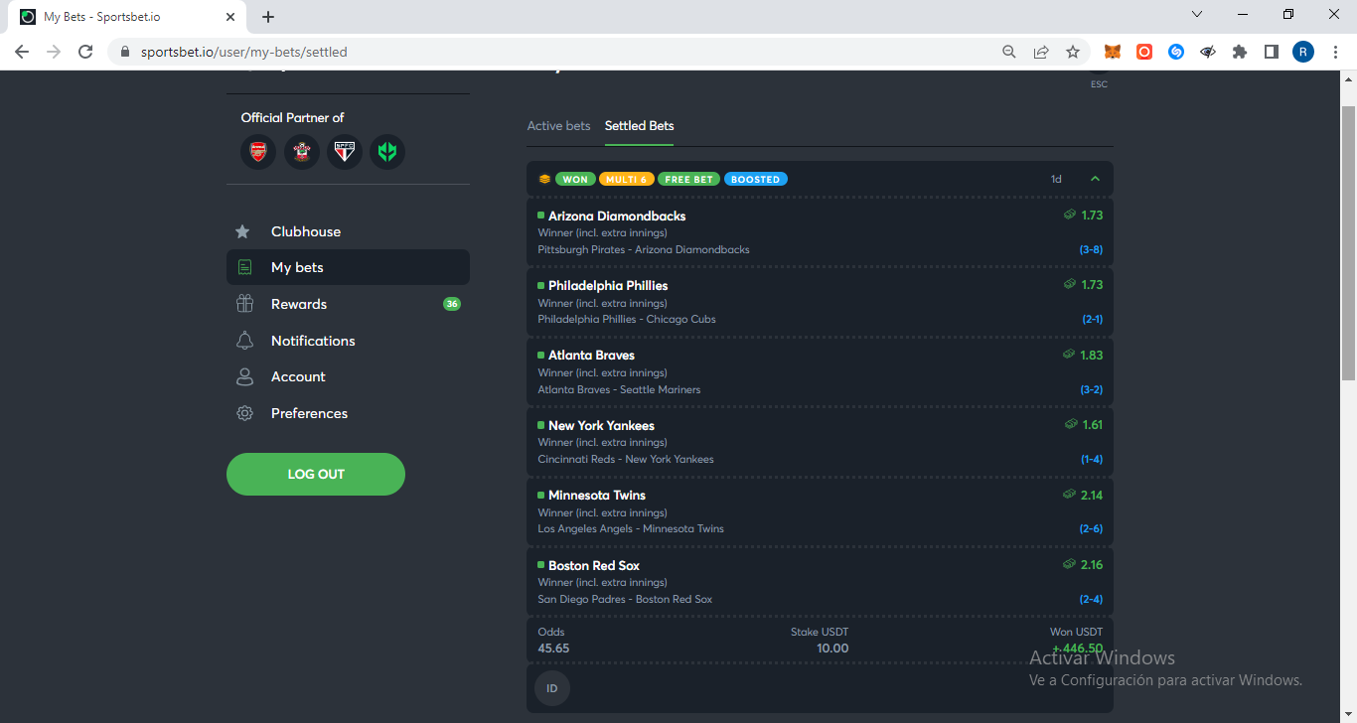Click the Rewards count badge 36
The height and width of the screenshot is (723, 1357).
pos(452,304)
